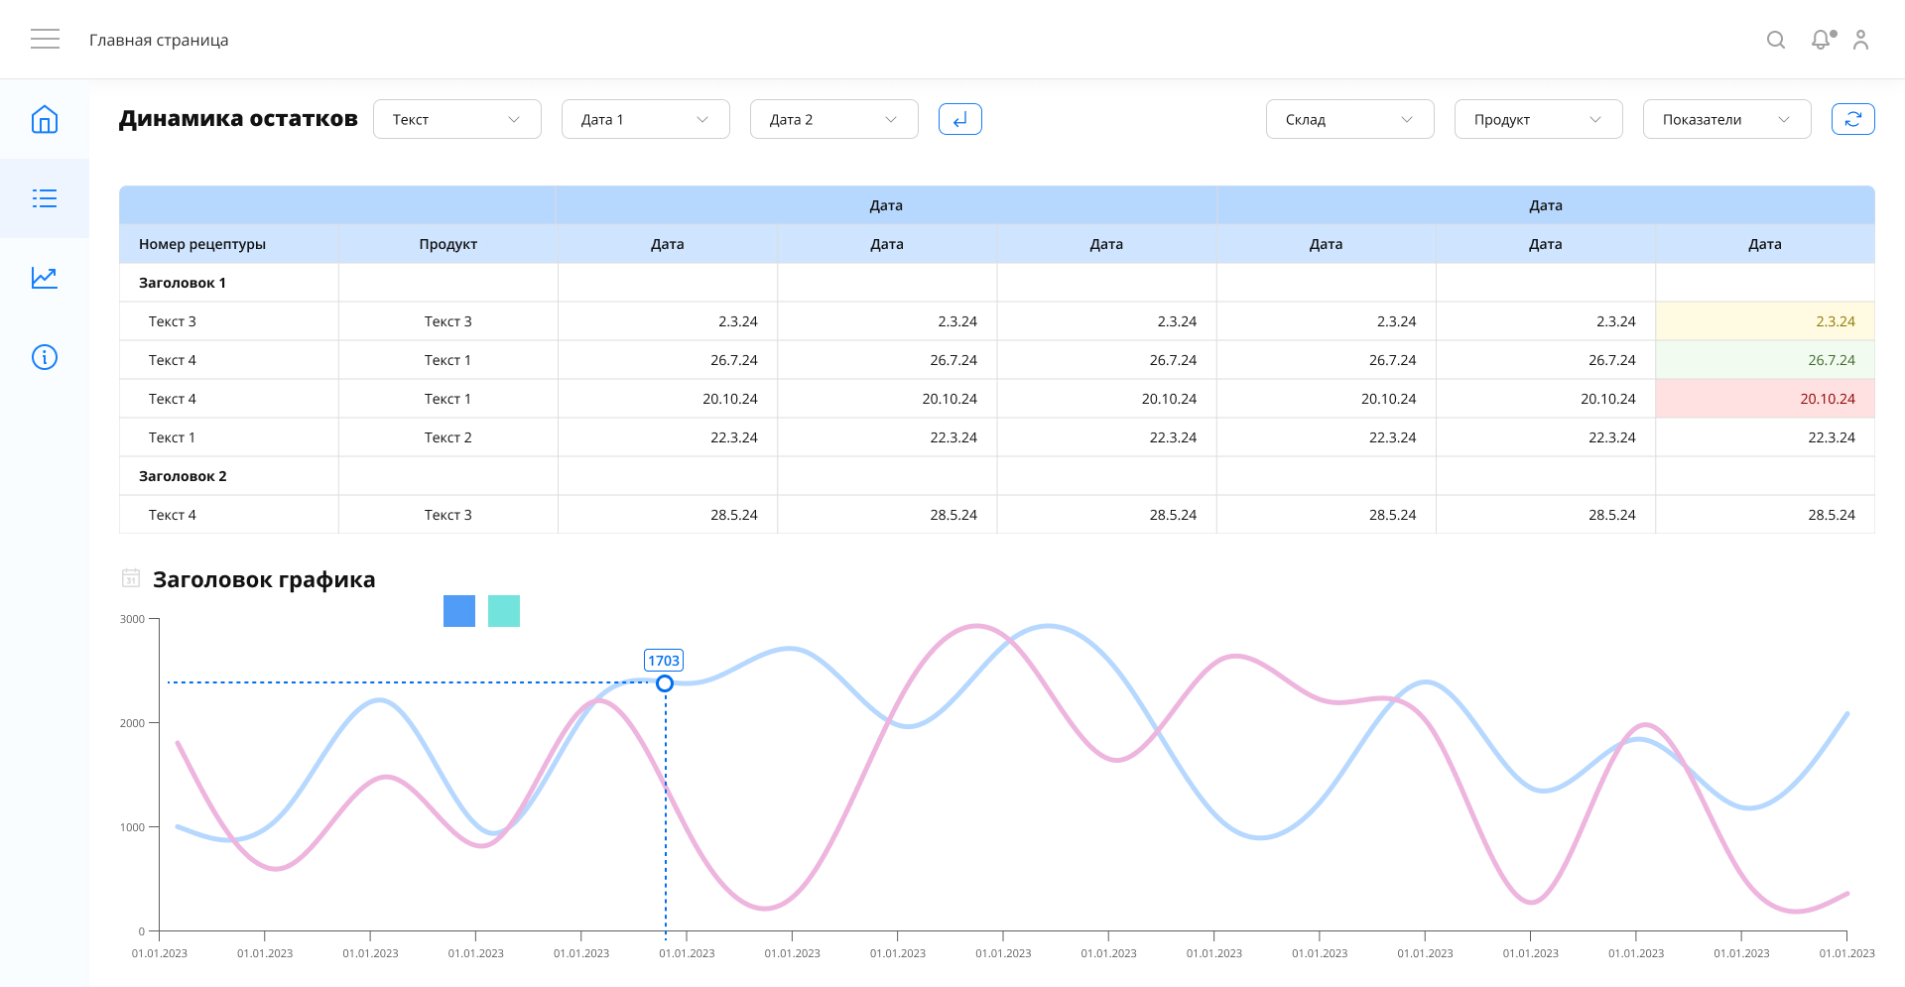This screenshot has width=1905, height=987.
Task: Click the blue legend swatch
Action: coord(459,611)
